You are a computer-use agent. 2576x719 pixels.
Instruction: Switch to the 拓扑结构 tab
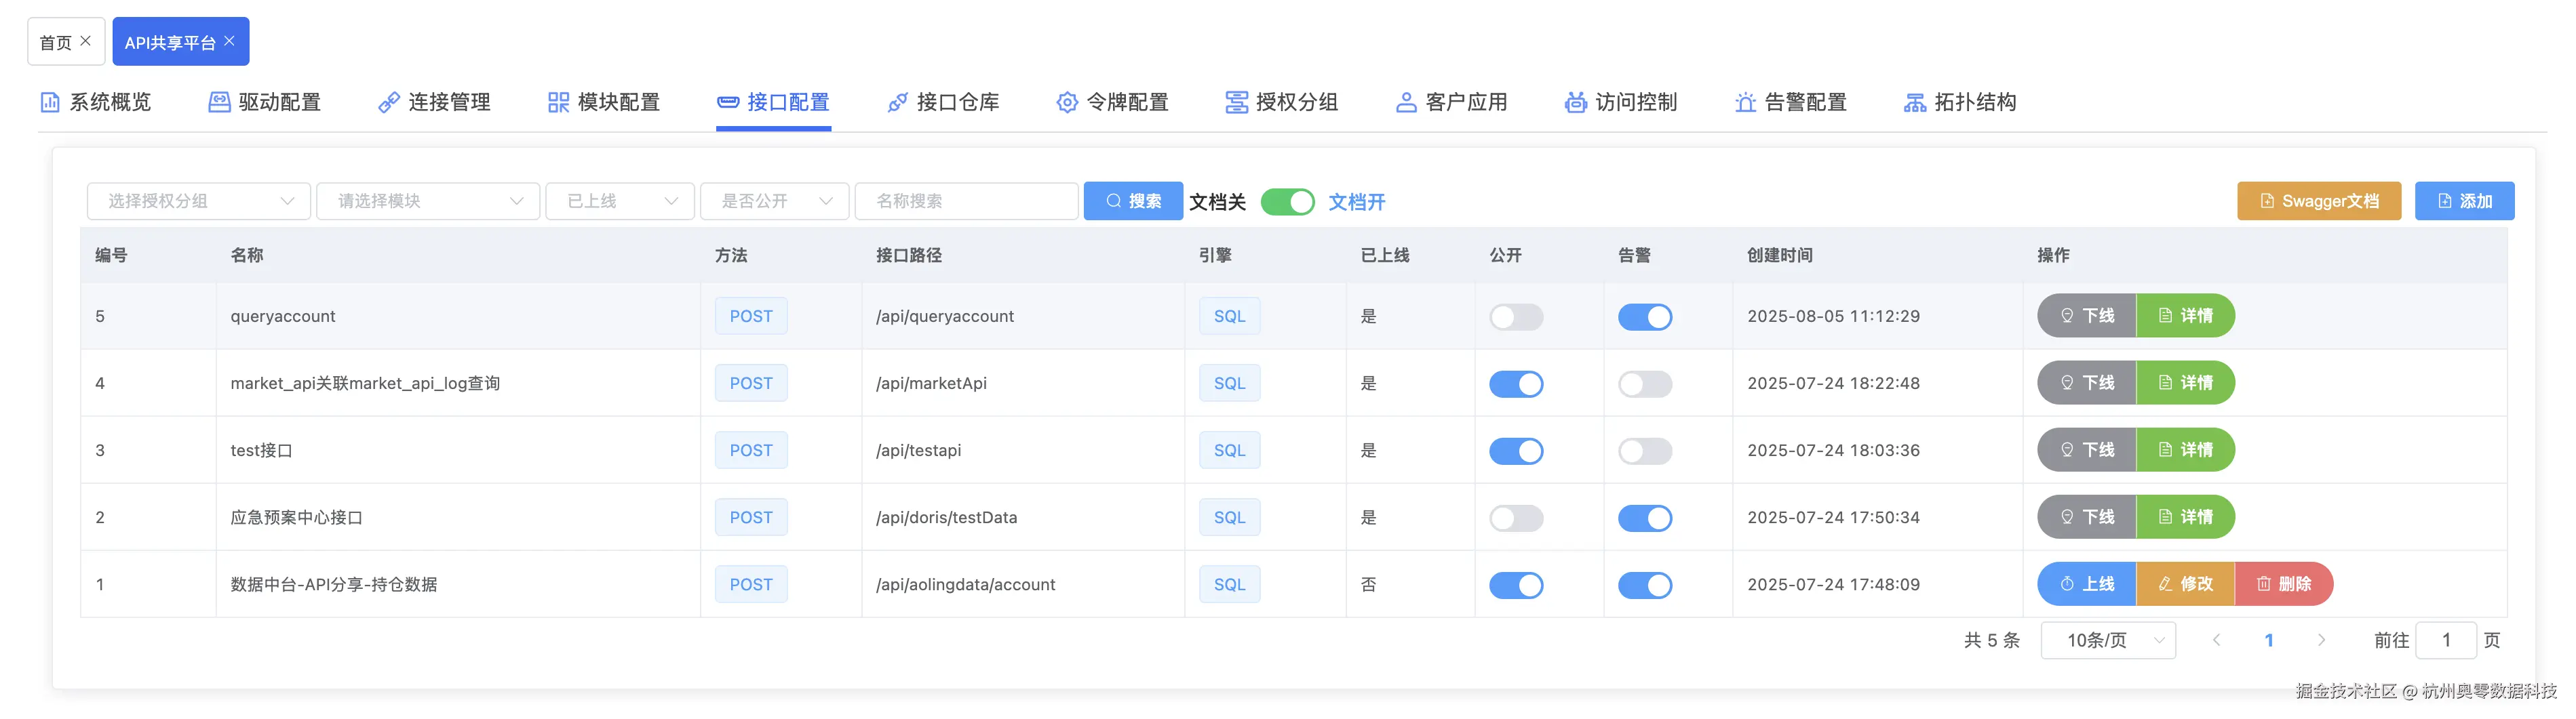coord(1960,102)
